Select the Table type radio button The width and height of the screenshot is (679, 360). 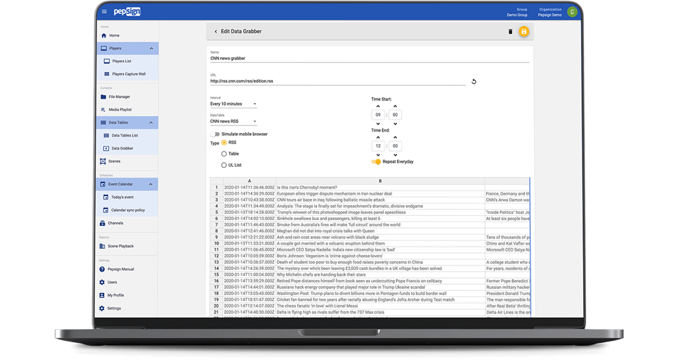pos(224,154)
